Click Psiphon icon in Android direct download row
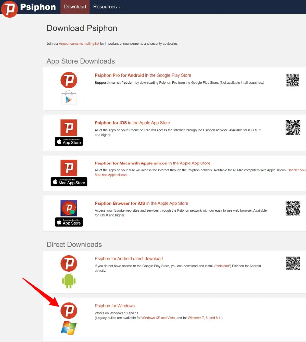306x342 pixels. [69, 263]
